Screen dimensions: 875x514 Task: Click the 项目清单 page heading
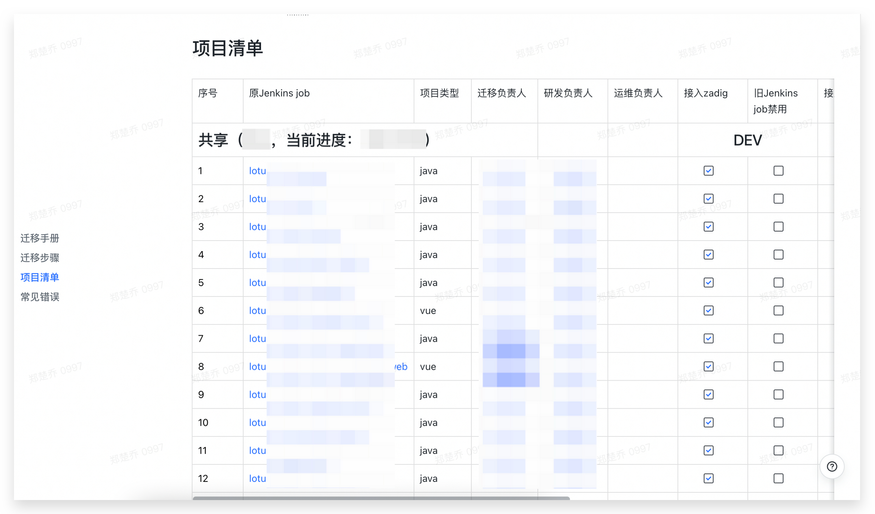coord(227,48)
